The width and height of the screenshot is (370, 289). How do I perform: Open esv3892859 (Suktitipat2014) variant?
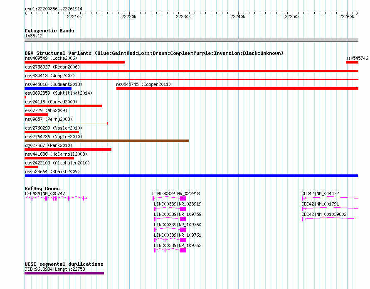(x=59, y=93)
